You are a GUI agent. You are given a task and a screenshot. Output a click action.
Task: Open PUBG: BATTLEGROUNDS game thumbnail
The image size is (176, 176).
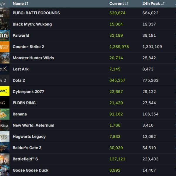pyautogui.click(x=4, y=13)
